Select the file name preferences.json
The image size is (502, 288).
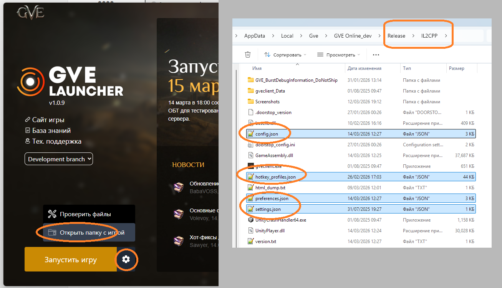point(272,199)
